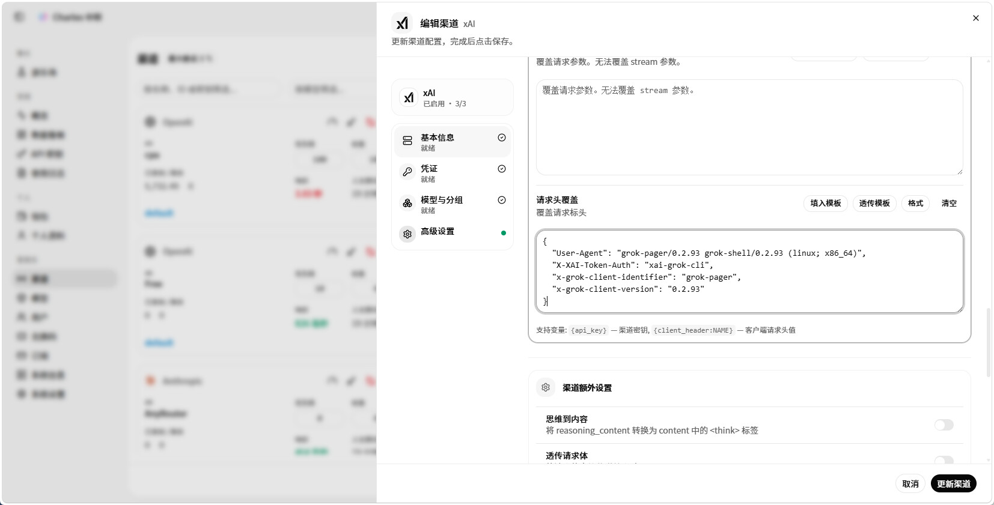Click the key icon beside 凭证
The image size is (994, 505).
[x=407, y=172]
